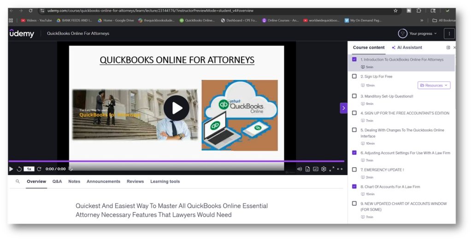Check the '2. Sign Up For Free' checkbox
The image size is (472, 240).
(x=354, y=76)
